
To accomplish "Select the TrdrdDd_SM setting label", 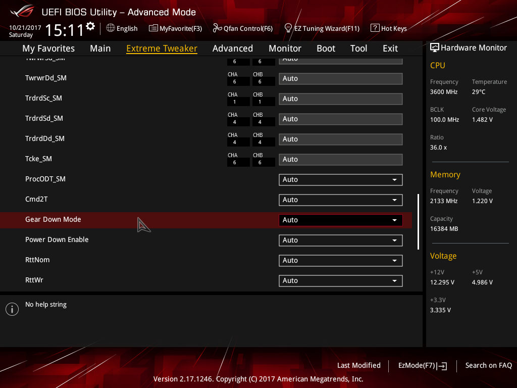I will [45, 138].
